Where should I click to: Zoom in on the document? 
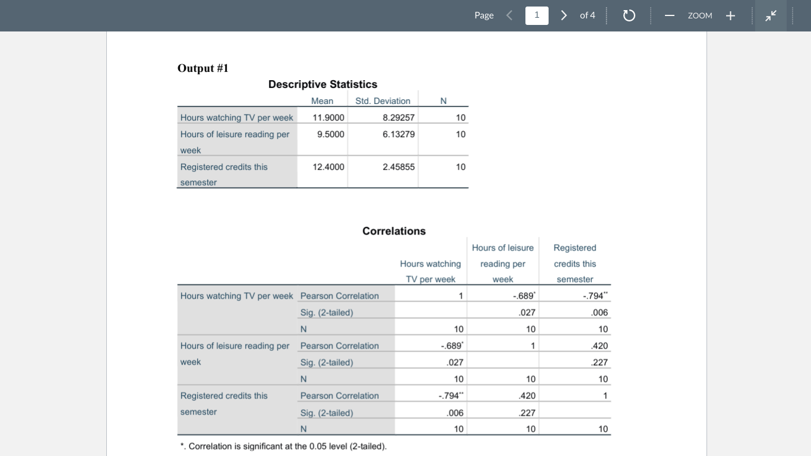(x=730, y=15)
